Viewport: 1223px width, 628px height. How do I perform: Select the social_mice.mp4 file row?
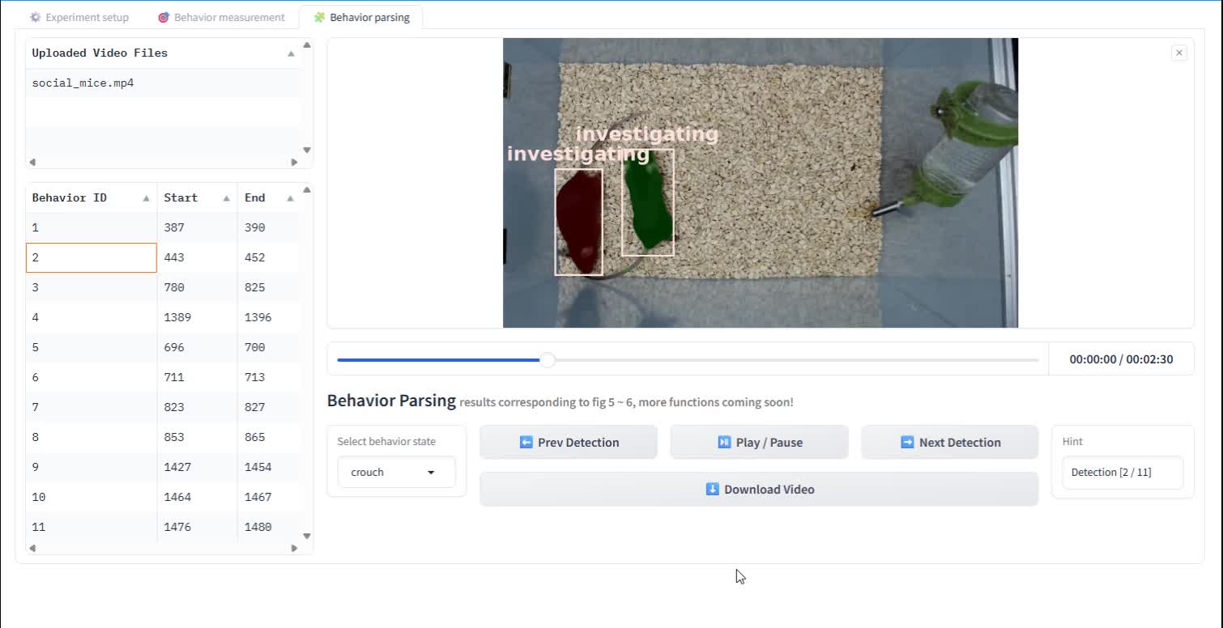click(x=163, y=83)
